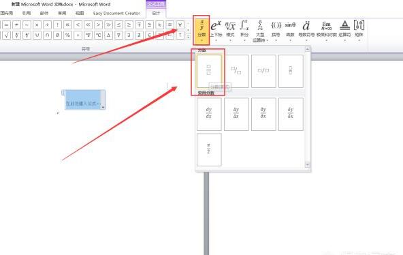Insert the stacked fraction template
403x255 pixels.
209,72
